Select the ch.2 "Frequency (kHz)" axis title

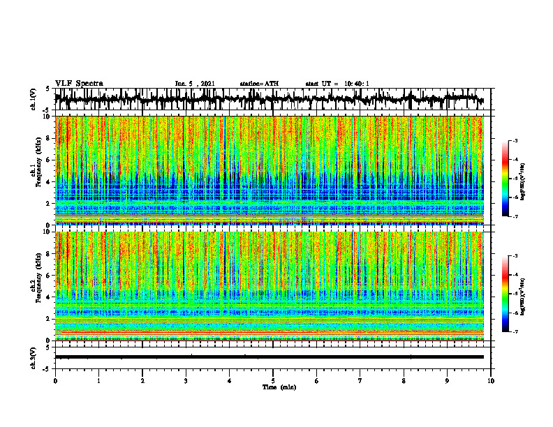click(x=38, y=278)
